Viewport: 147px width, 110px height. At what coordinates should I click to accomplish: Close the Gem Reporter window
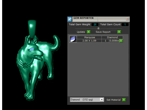pos(127,19)
